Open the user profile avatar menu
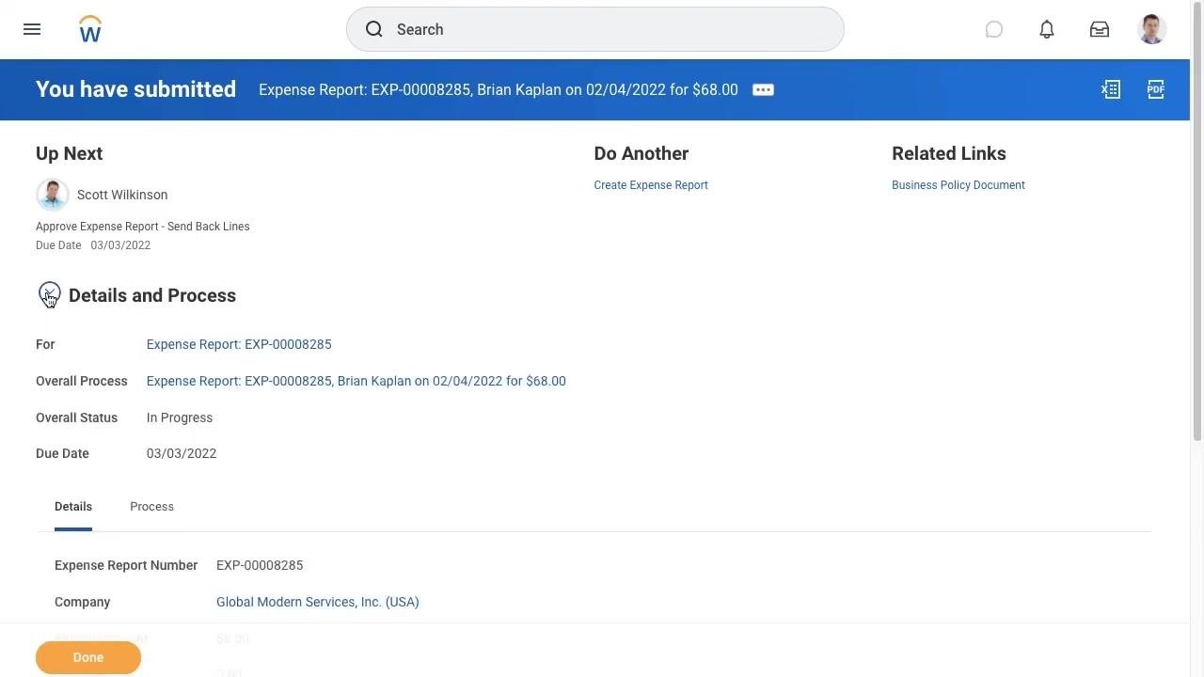1204x677 pixels. tap(1152, 29)
